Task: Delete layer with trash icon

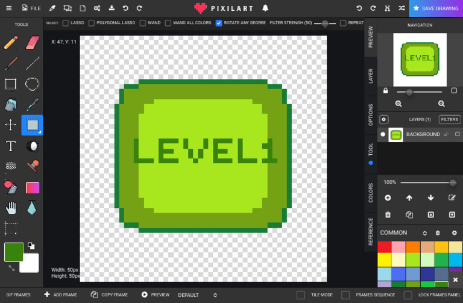Action: coord(388,214)
